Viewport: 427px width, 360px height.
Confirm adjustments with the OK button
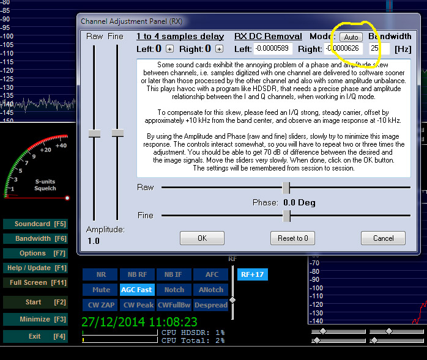[202, 238]
